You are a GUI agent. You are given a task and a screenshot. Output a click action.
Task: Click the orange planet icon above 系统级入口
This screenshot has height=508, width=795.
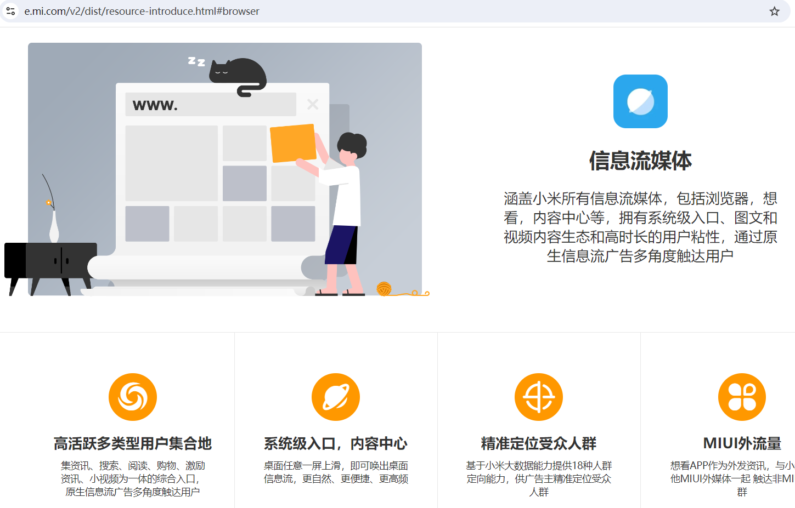point(336,397)
